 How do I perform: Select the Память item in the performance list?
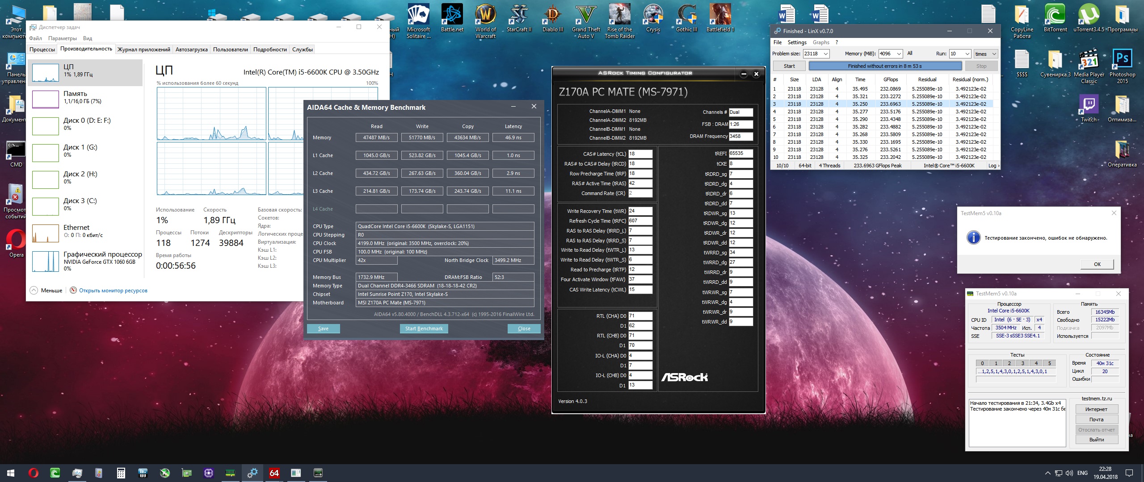point(75,97)
